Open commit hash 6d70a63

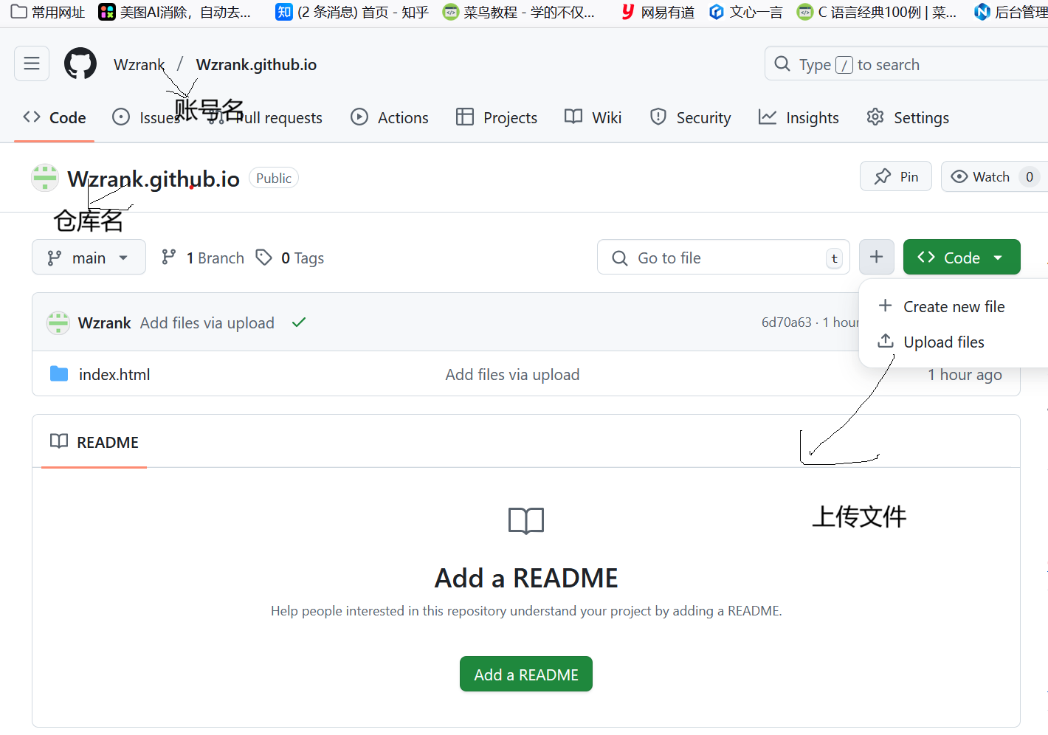[786, 322]
